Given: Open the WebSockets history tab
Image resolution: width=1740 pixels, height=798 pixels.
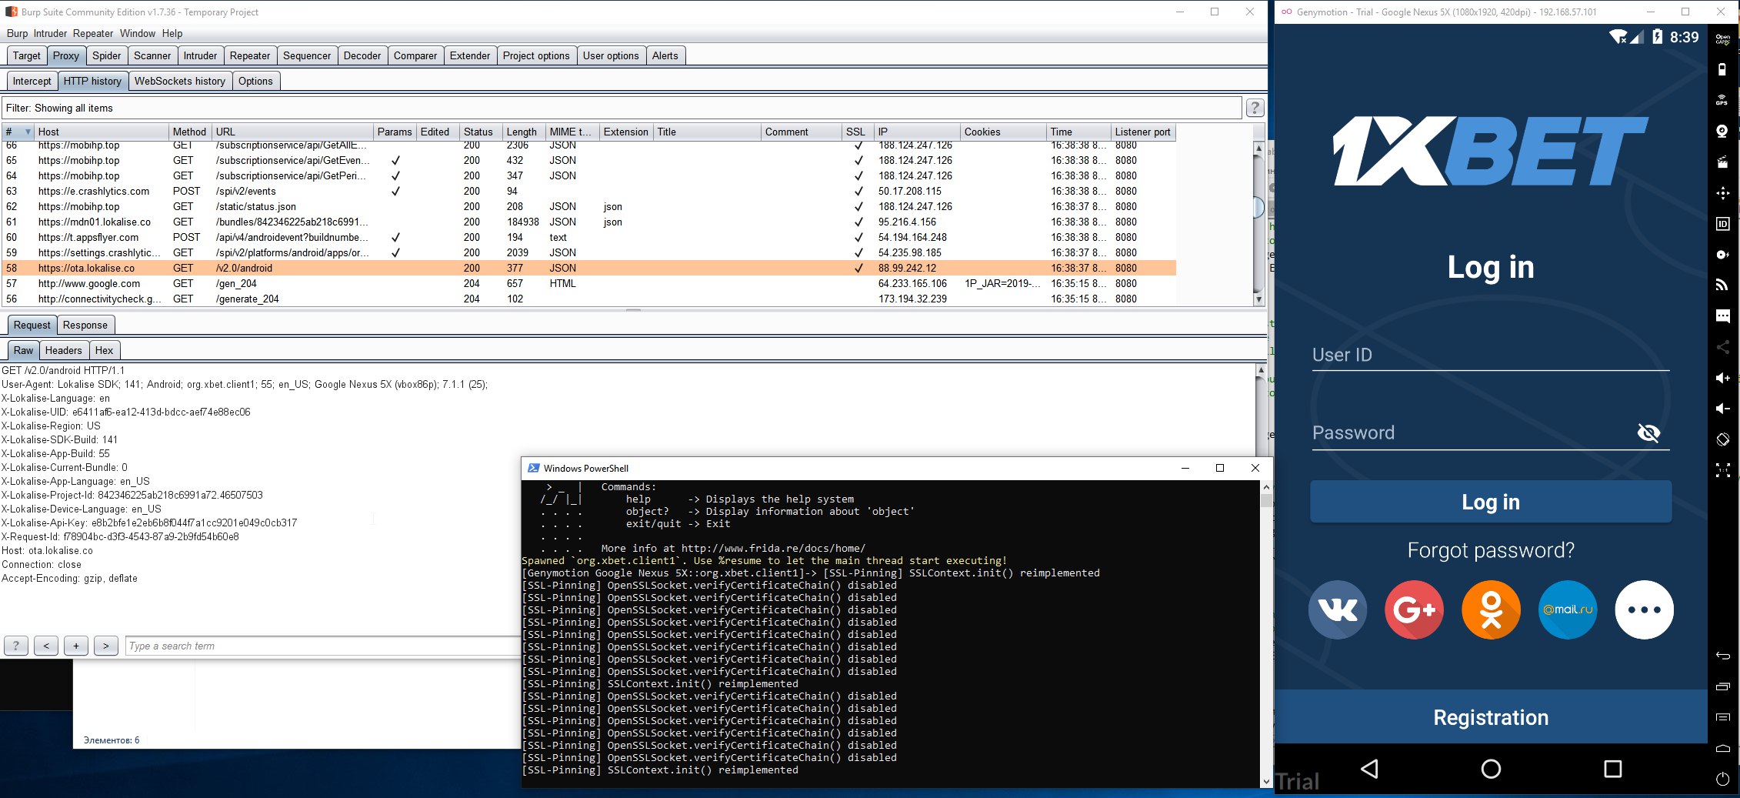Looking at the screenshot, I should click(180, 81).
